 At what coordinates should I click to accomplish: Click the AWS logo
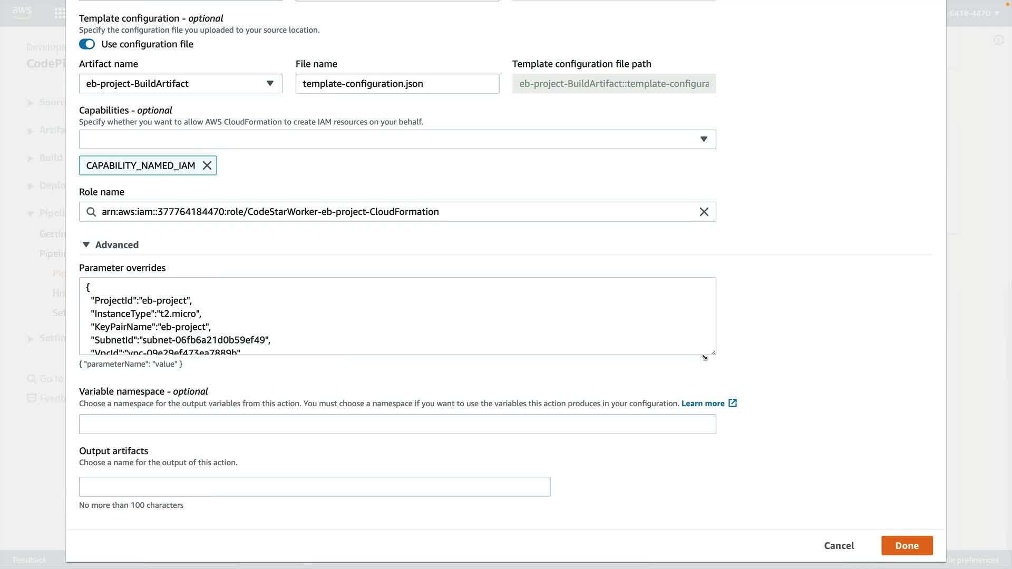click(22, 12)
